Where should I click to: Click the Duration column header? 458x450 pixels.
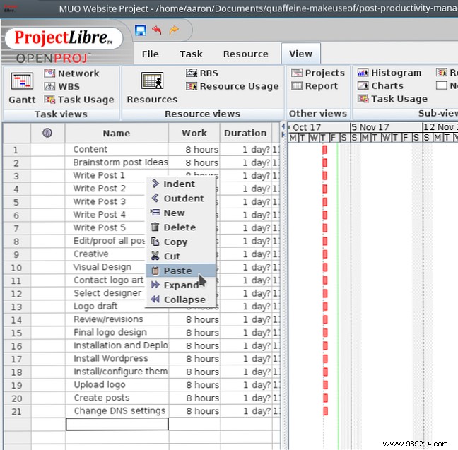tap(246, 133)
